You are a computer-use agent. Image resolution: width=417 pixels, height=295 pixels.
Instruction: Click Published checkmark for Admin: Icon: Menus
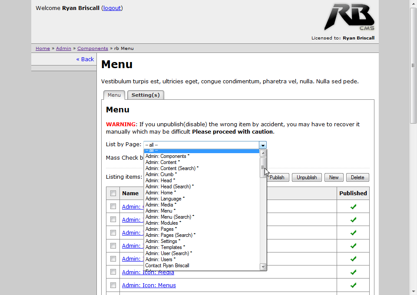click(x=353, y=285)
